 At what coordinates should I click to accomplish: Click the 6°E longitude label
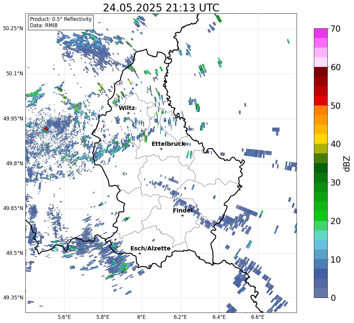coord(141,317)
